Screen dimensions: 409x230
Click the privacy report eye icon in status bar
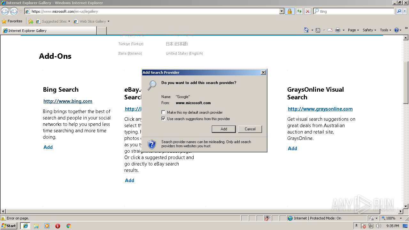tap(267, 218)
